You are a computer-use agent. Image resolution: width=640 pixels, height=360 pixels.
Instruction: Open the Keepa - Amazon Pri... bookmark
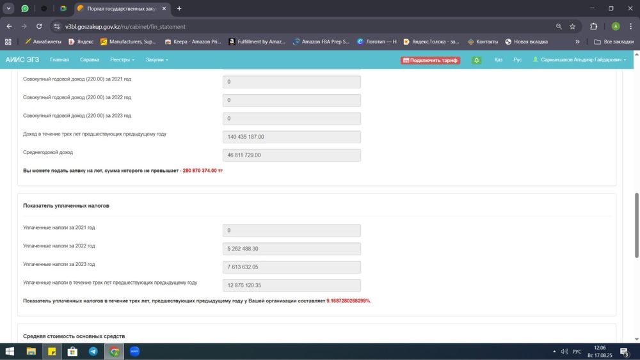pyautogui.click(x=193, y=42)
